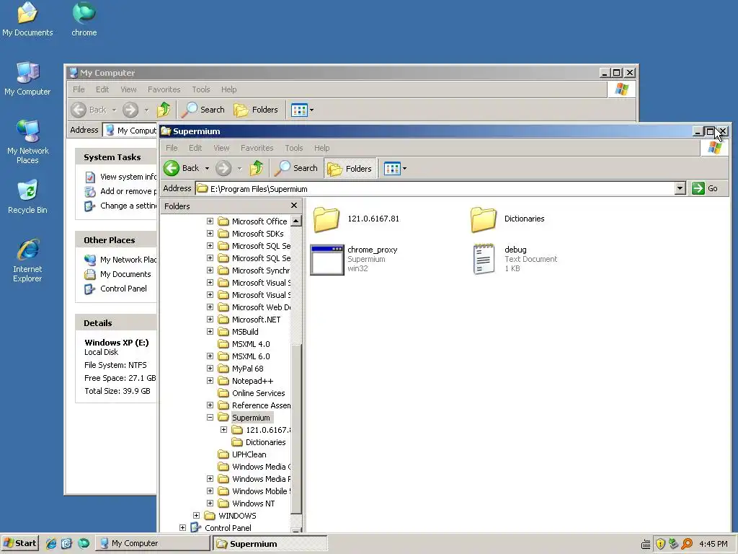
Task: Select the My Documents desktop icon
Action: (27, 19)
